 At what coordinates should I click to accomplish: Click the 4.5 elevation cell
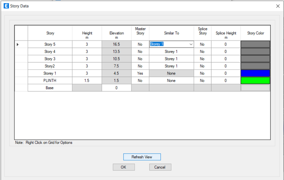tap(116, 73)
